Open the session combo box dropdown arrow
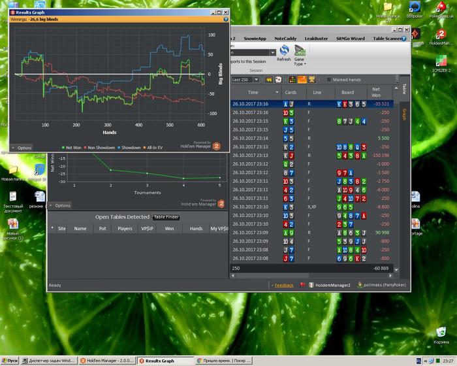 pyautogui.click(x=272, y=52)
